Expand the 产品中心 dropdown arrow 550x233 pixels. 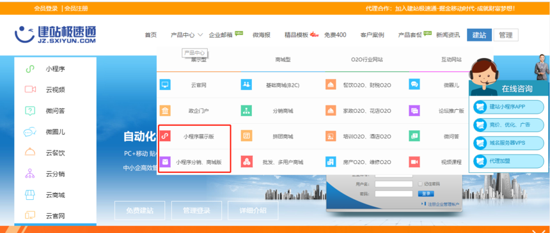click(x=200, y=34)
